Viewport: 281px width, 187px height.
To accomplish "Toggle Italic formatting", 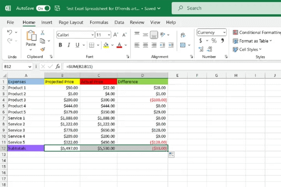I will pyautogui.click(x=69, y=45).
